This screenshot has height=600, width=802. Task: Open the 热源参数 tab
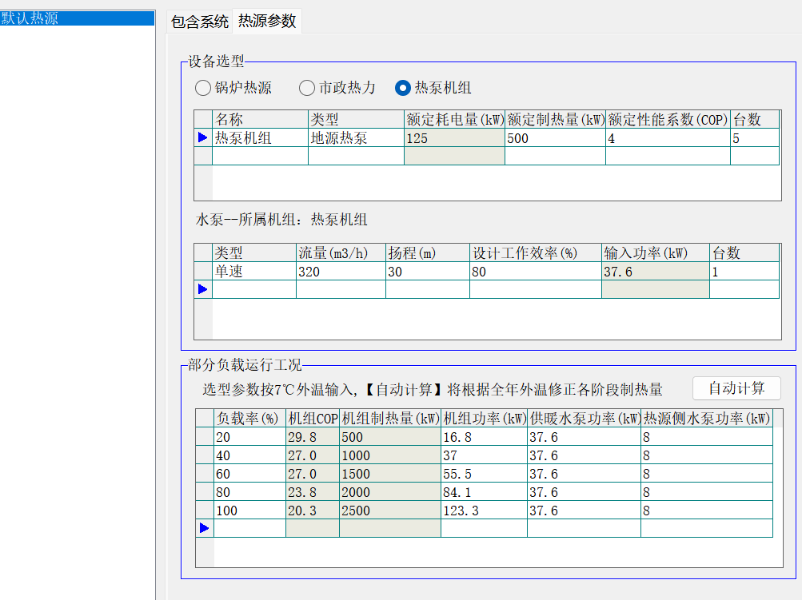coord(267,22)
